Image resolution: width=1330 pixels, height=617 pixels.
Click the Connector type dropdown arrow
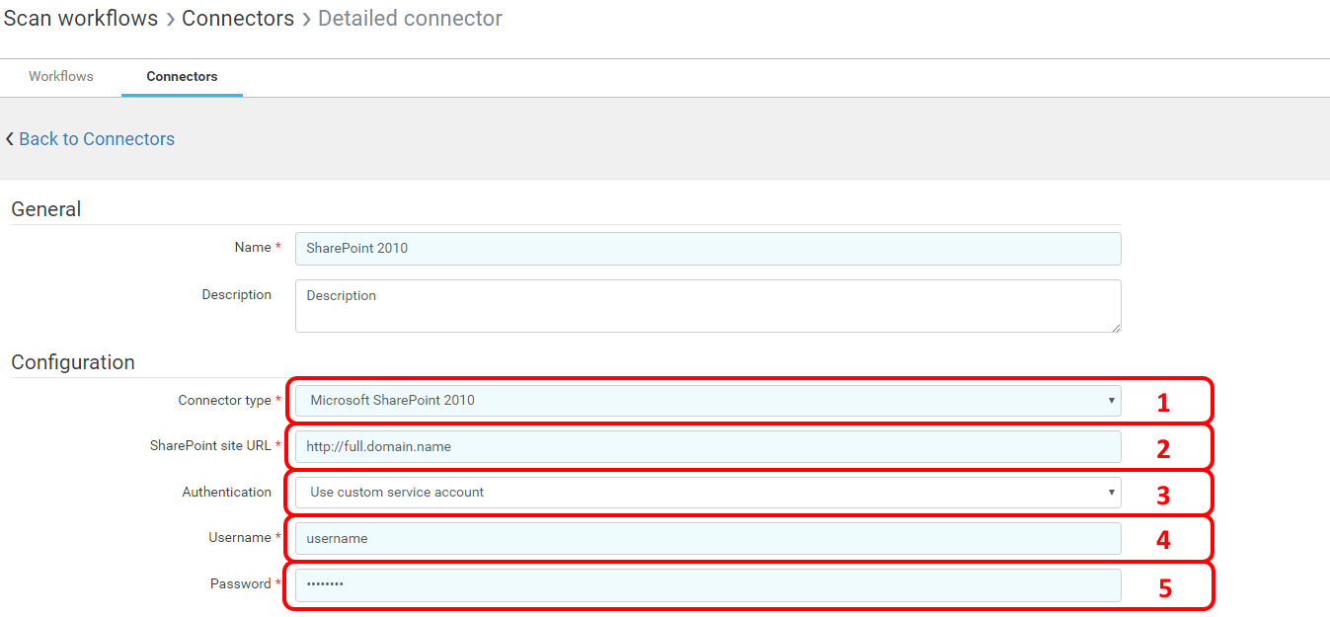[1112, 401]
